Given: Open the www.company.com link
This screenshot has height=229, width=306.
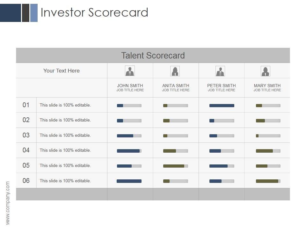Looking at the screenshot, I should (8, 203).
